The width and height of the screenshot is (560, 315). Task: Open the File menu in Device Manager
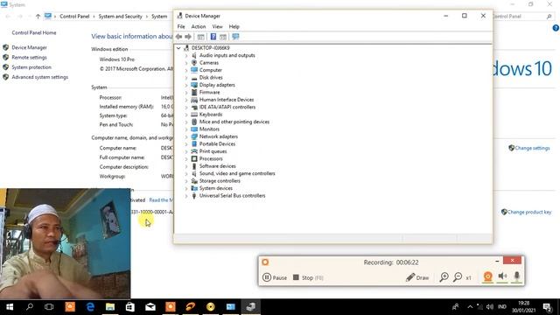181,26
